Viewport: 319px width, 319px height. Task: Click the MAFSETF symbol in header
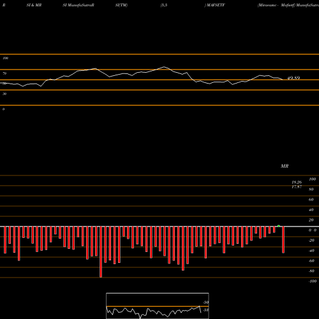click(216, 5)
